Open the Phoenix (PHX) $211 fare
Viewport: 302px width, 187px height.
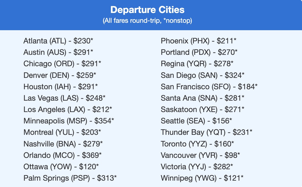(x=198, y=41)
